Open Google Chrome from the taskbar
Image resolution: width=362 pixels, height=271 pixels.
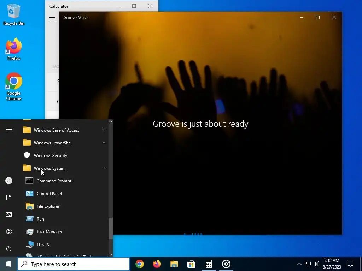pos(140,264)
